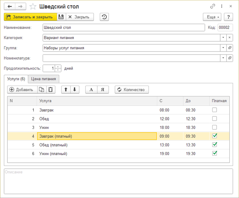The width and height of the screenshot is (239, 198).
Task: Uncheck Платная for Ужин (платный)
Action: point(215,153)
